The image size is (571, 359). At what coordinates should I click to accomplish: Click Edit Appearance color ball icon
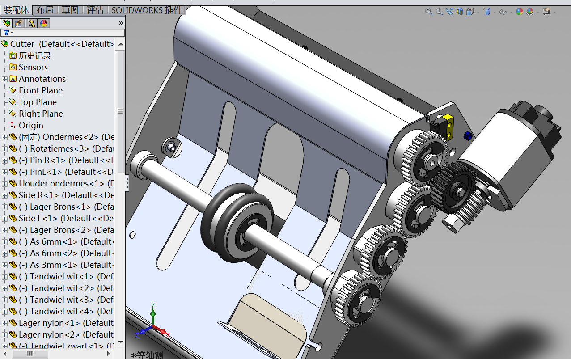(x=520, y=12)
